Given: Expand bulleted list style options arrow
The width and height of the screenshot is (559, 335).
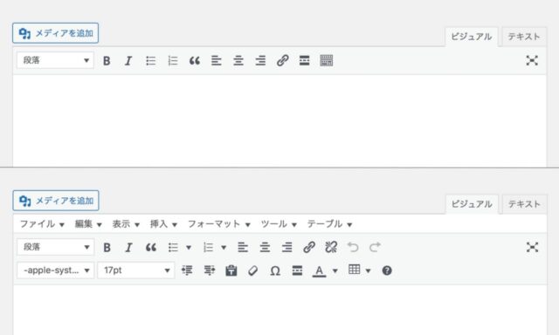Looking at the screenshot, I should [189, 248].
